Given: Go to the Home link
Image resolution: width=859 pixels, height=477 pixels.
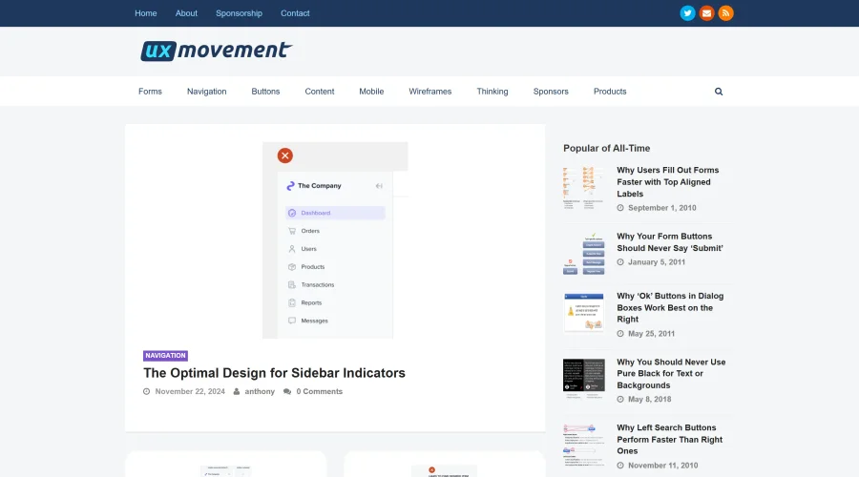Looking at the screenshot, I should tap(146, 13).
